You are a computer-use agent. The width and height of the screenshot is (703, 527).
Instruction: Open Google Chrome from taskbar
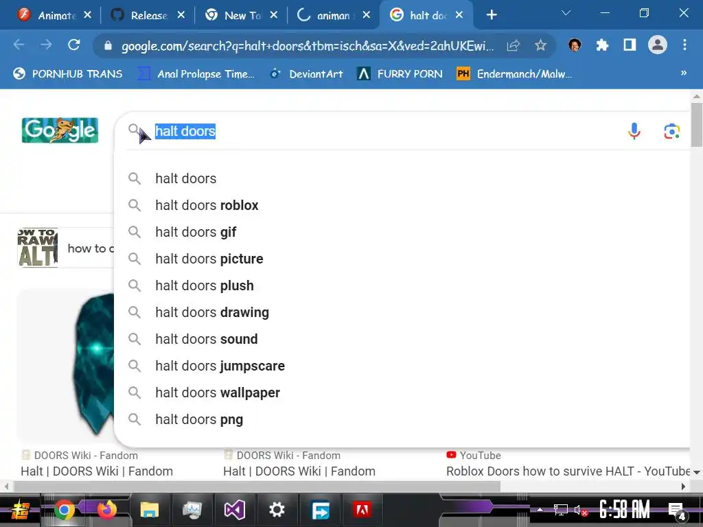(64, 510)
